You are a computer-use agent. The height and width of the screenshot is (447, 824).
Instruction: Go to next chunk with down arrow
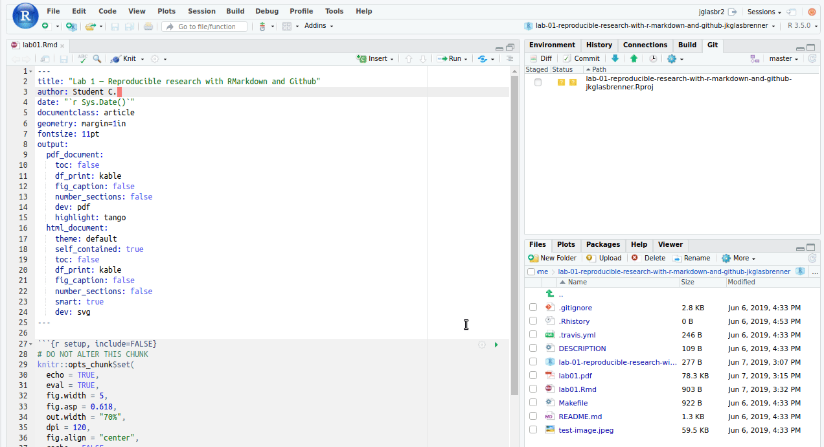point(423,58)
